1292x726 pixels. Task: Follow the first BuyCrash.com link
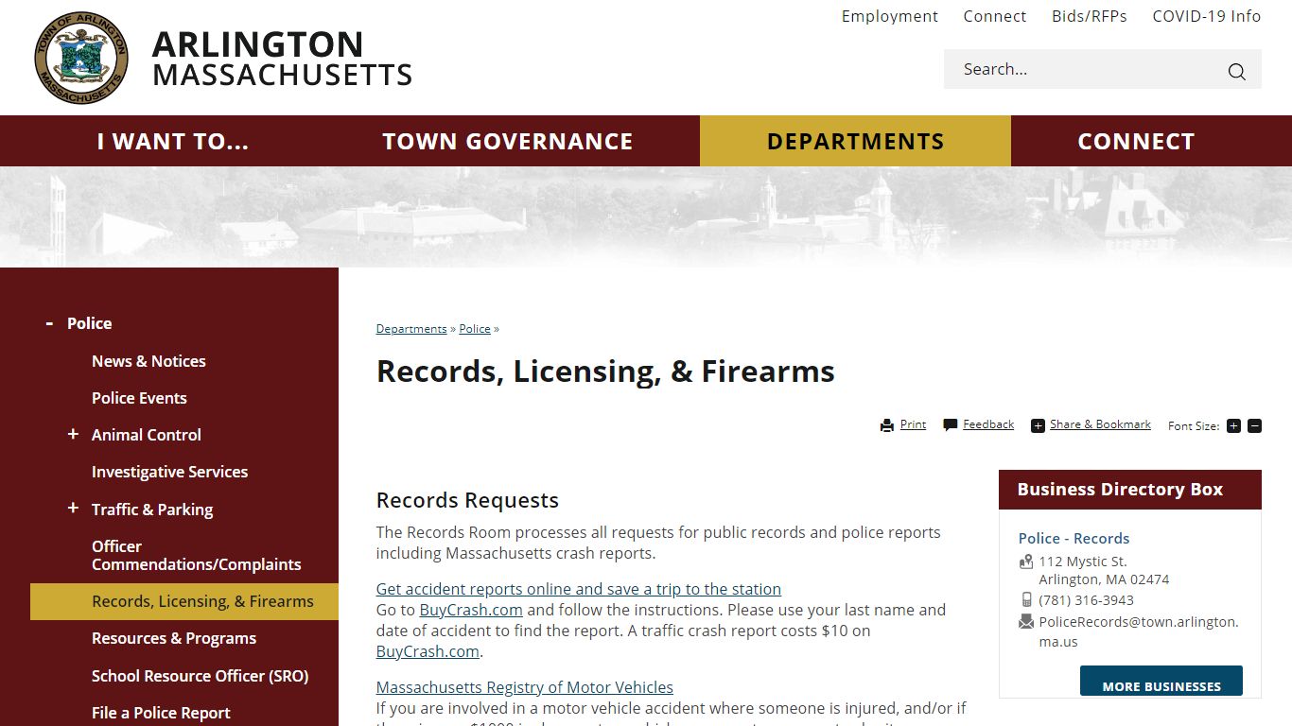point(471,610)
